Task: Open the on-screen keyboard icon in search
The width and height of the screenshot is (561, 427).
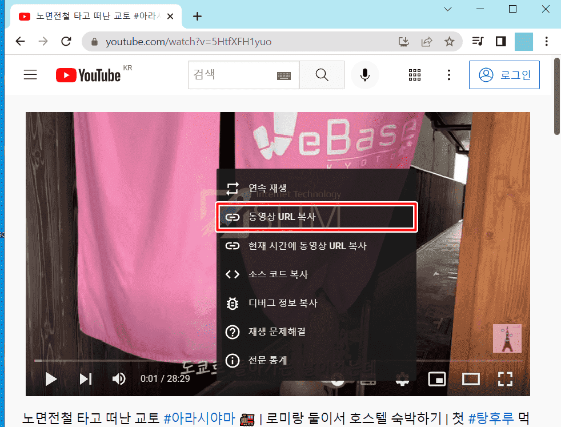Action: (x=284, y=75)
